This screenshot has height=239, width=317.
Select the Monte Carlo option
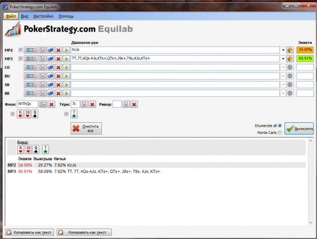(280, 133)
